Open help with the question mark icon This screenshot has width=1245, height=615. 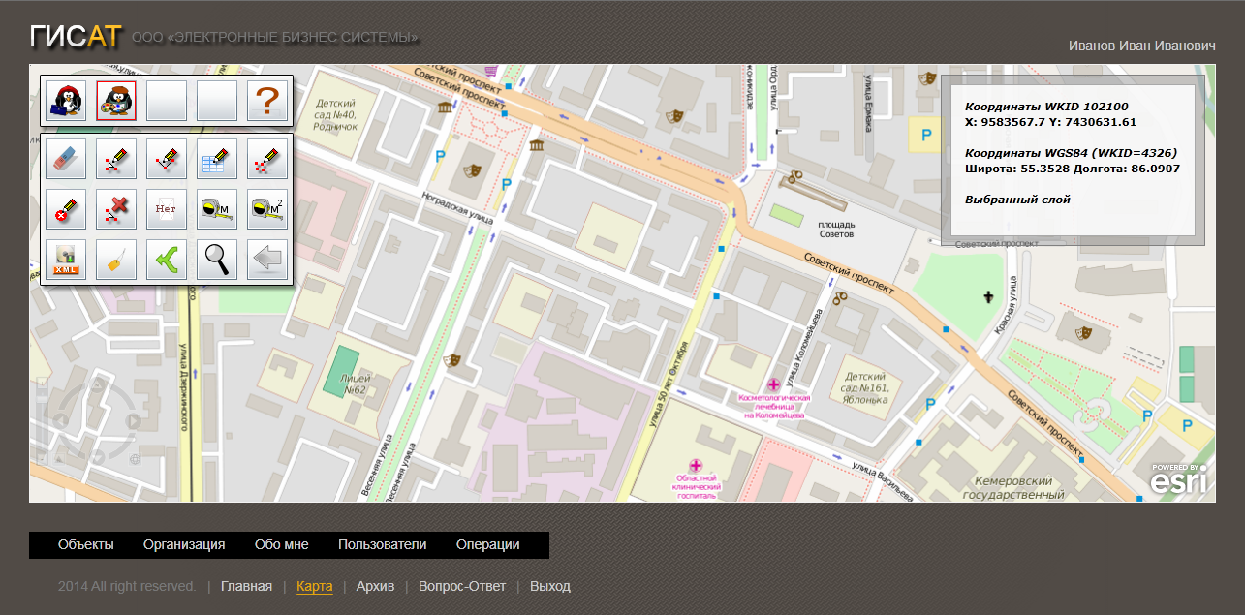pos(267,100)
